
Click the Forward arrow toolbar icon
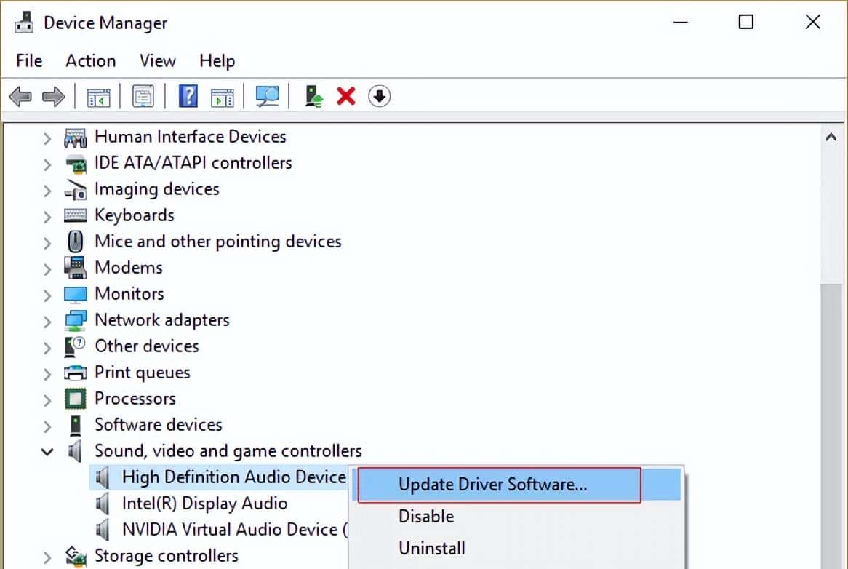tap(53, 96)
